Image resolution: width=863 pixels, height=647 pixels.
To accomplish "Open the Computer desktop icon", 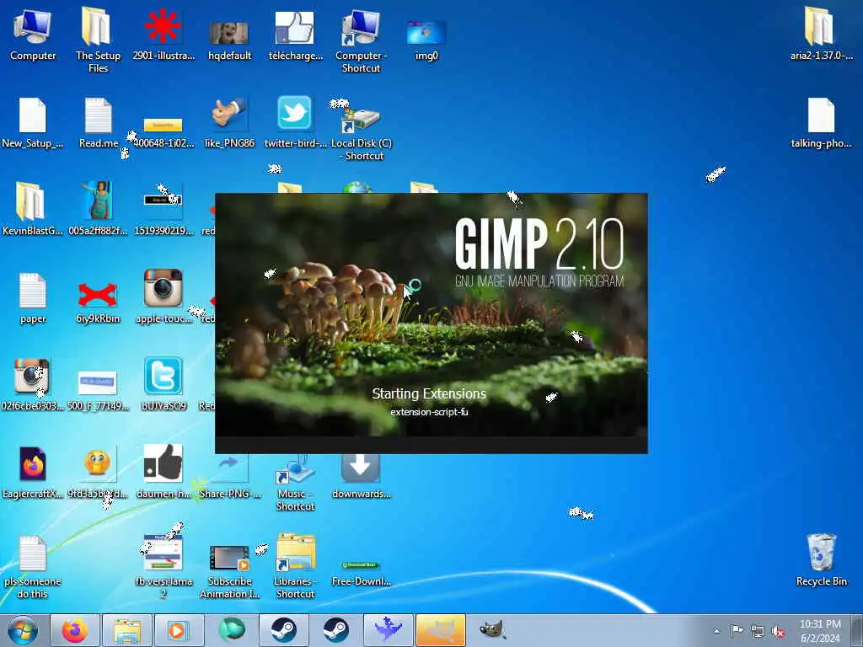I will click(x=33, y=34).
